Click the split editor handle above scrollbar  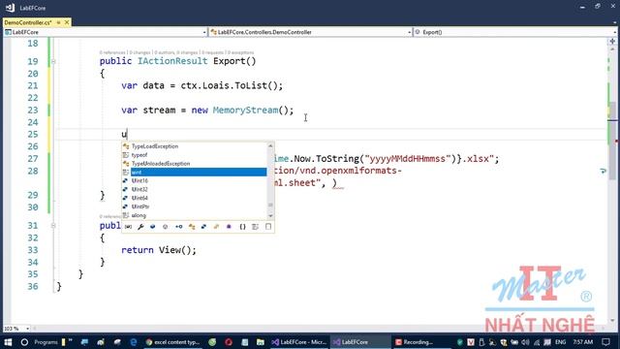coord(612,41)
